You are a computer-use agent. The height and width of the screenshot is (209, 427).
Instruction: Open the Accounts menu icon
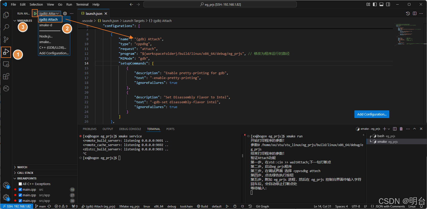pyautogui.click(x=6, y=185)
